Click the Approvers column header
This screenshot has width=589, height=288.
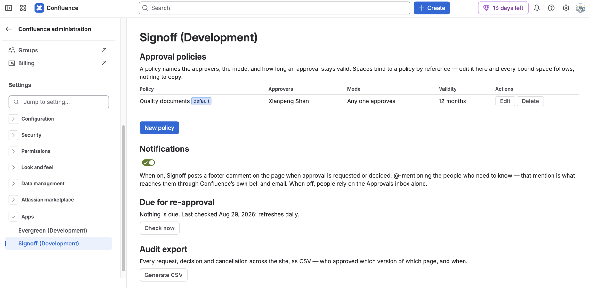point(280,89)
